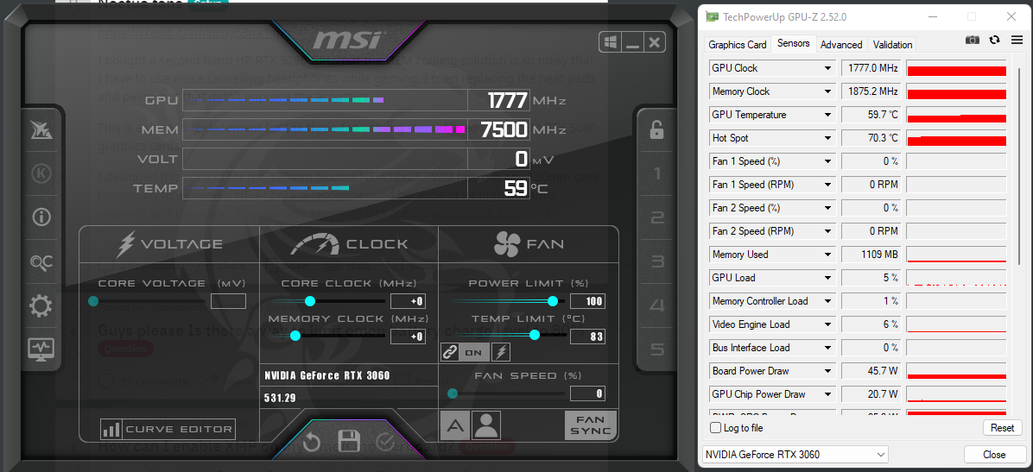Image resolution: width=1033 pixels, height=472 pixels.
Task: Open the GPU Clock sensor dropdown
Action: (827, 68)
